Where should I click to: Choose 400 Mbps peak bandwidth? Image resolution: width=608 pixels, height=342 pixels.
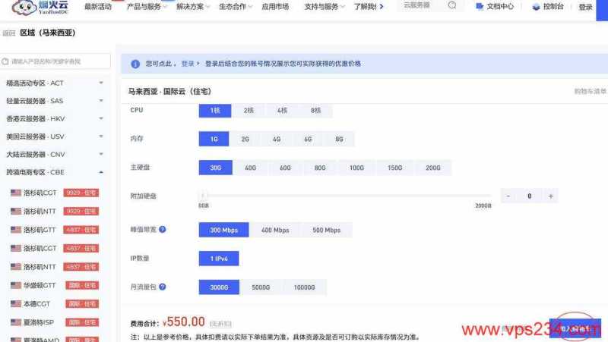point(275,230)
